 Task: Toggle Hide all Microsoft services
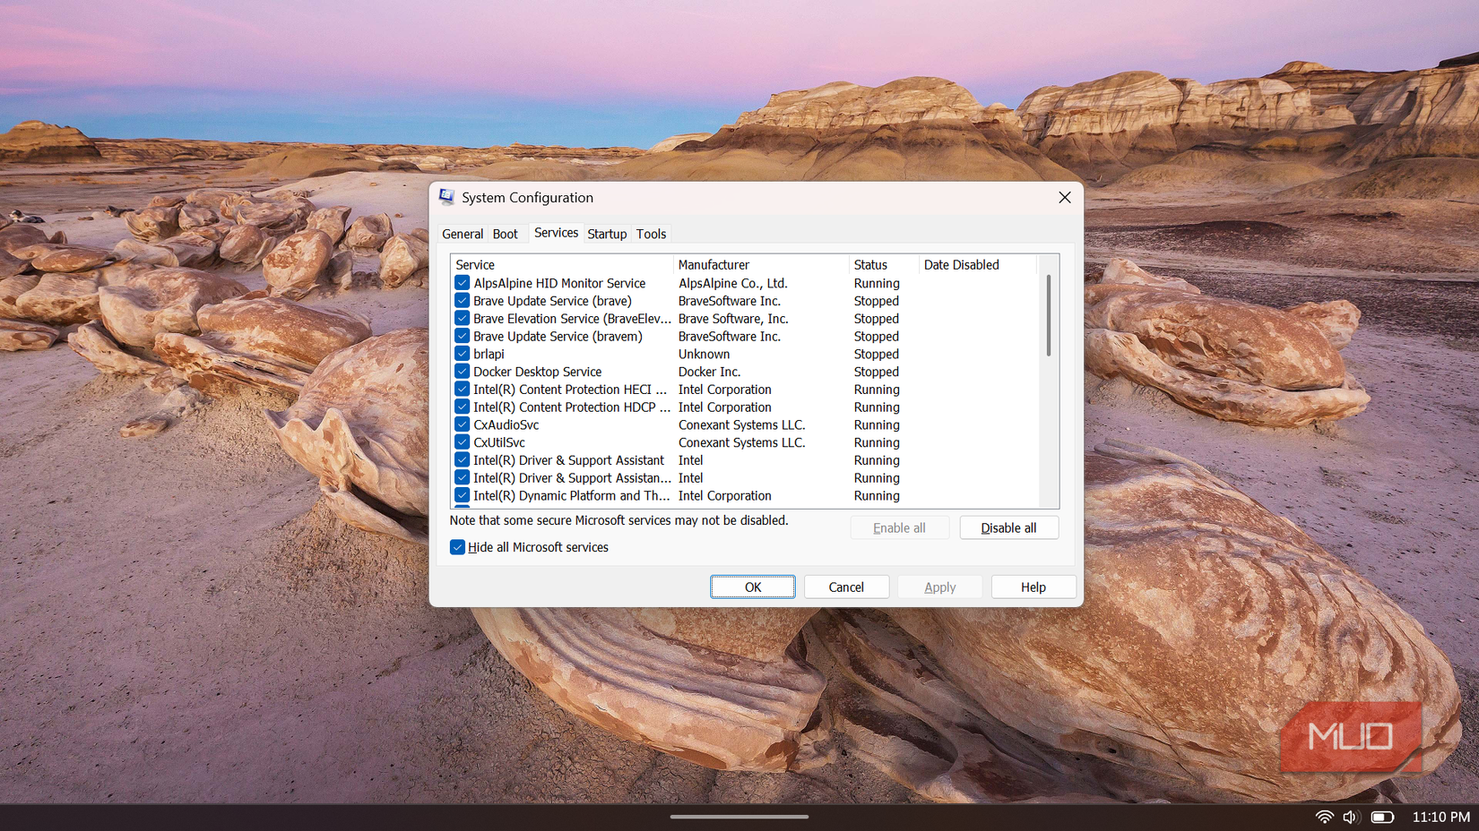[x=457, y=546]
